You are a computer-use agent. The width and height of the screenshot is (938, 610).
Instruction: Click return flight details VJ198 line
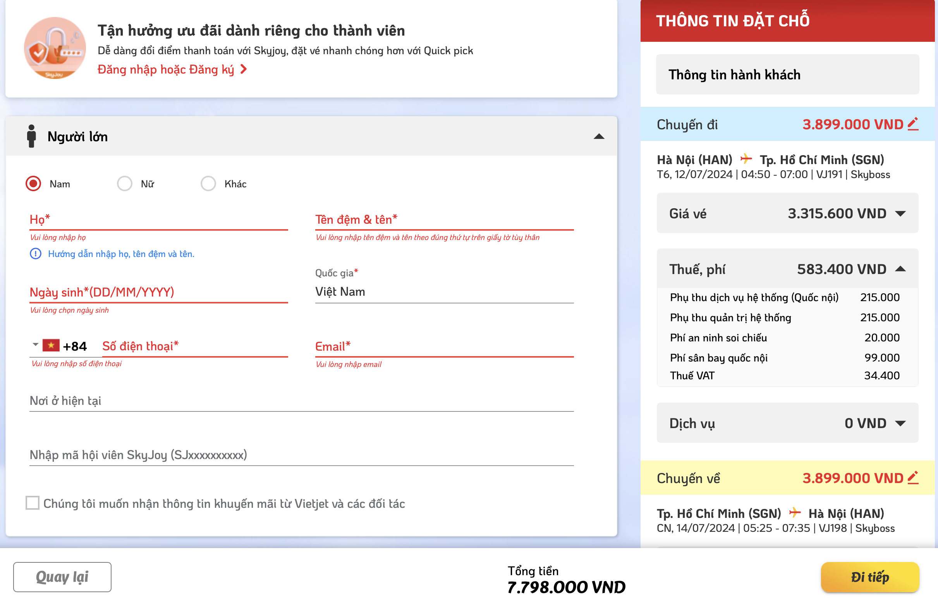coord(776,528)
